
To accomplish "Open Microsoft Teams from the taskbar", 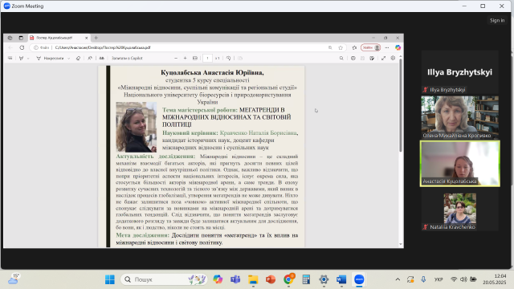I will [x=235, y=279].
